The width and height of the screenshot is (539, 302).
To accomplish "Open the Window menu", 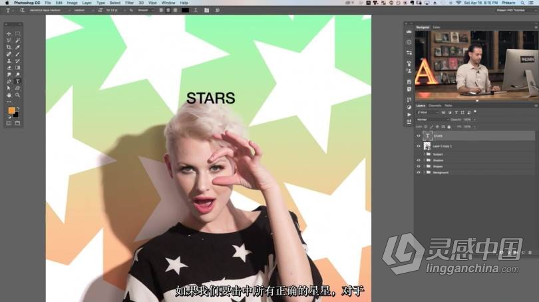I will (168, 3).
